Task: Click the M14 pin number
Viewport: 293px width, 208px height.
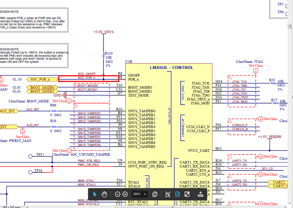Action: 219,81
